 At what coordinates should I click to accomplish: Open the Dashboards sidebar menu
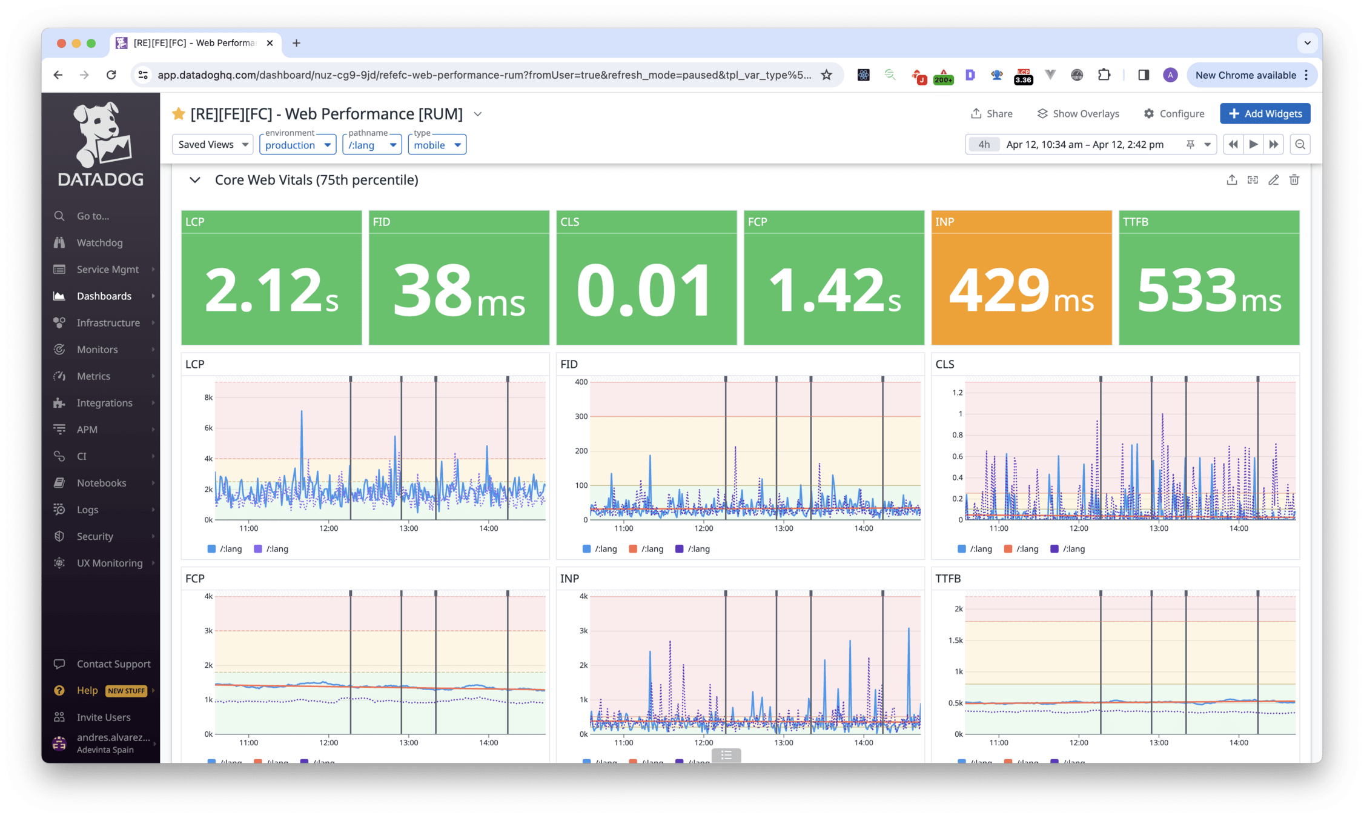pyautogui.click(x=104, y=296)
